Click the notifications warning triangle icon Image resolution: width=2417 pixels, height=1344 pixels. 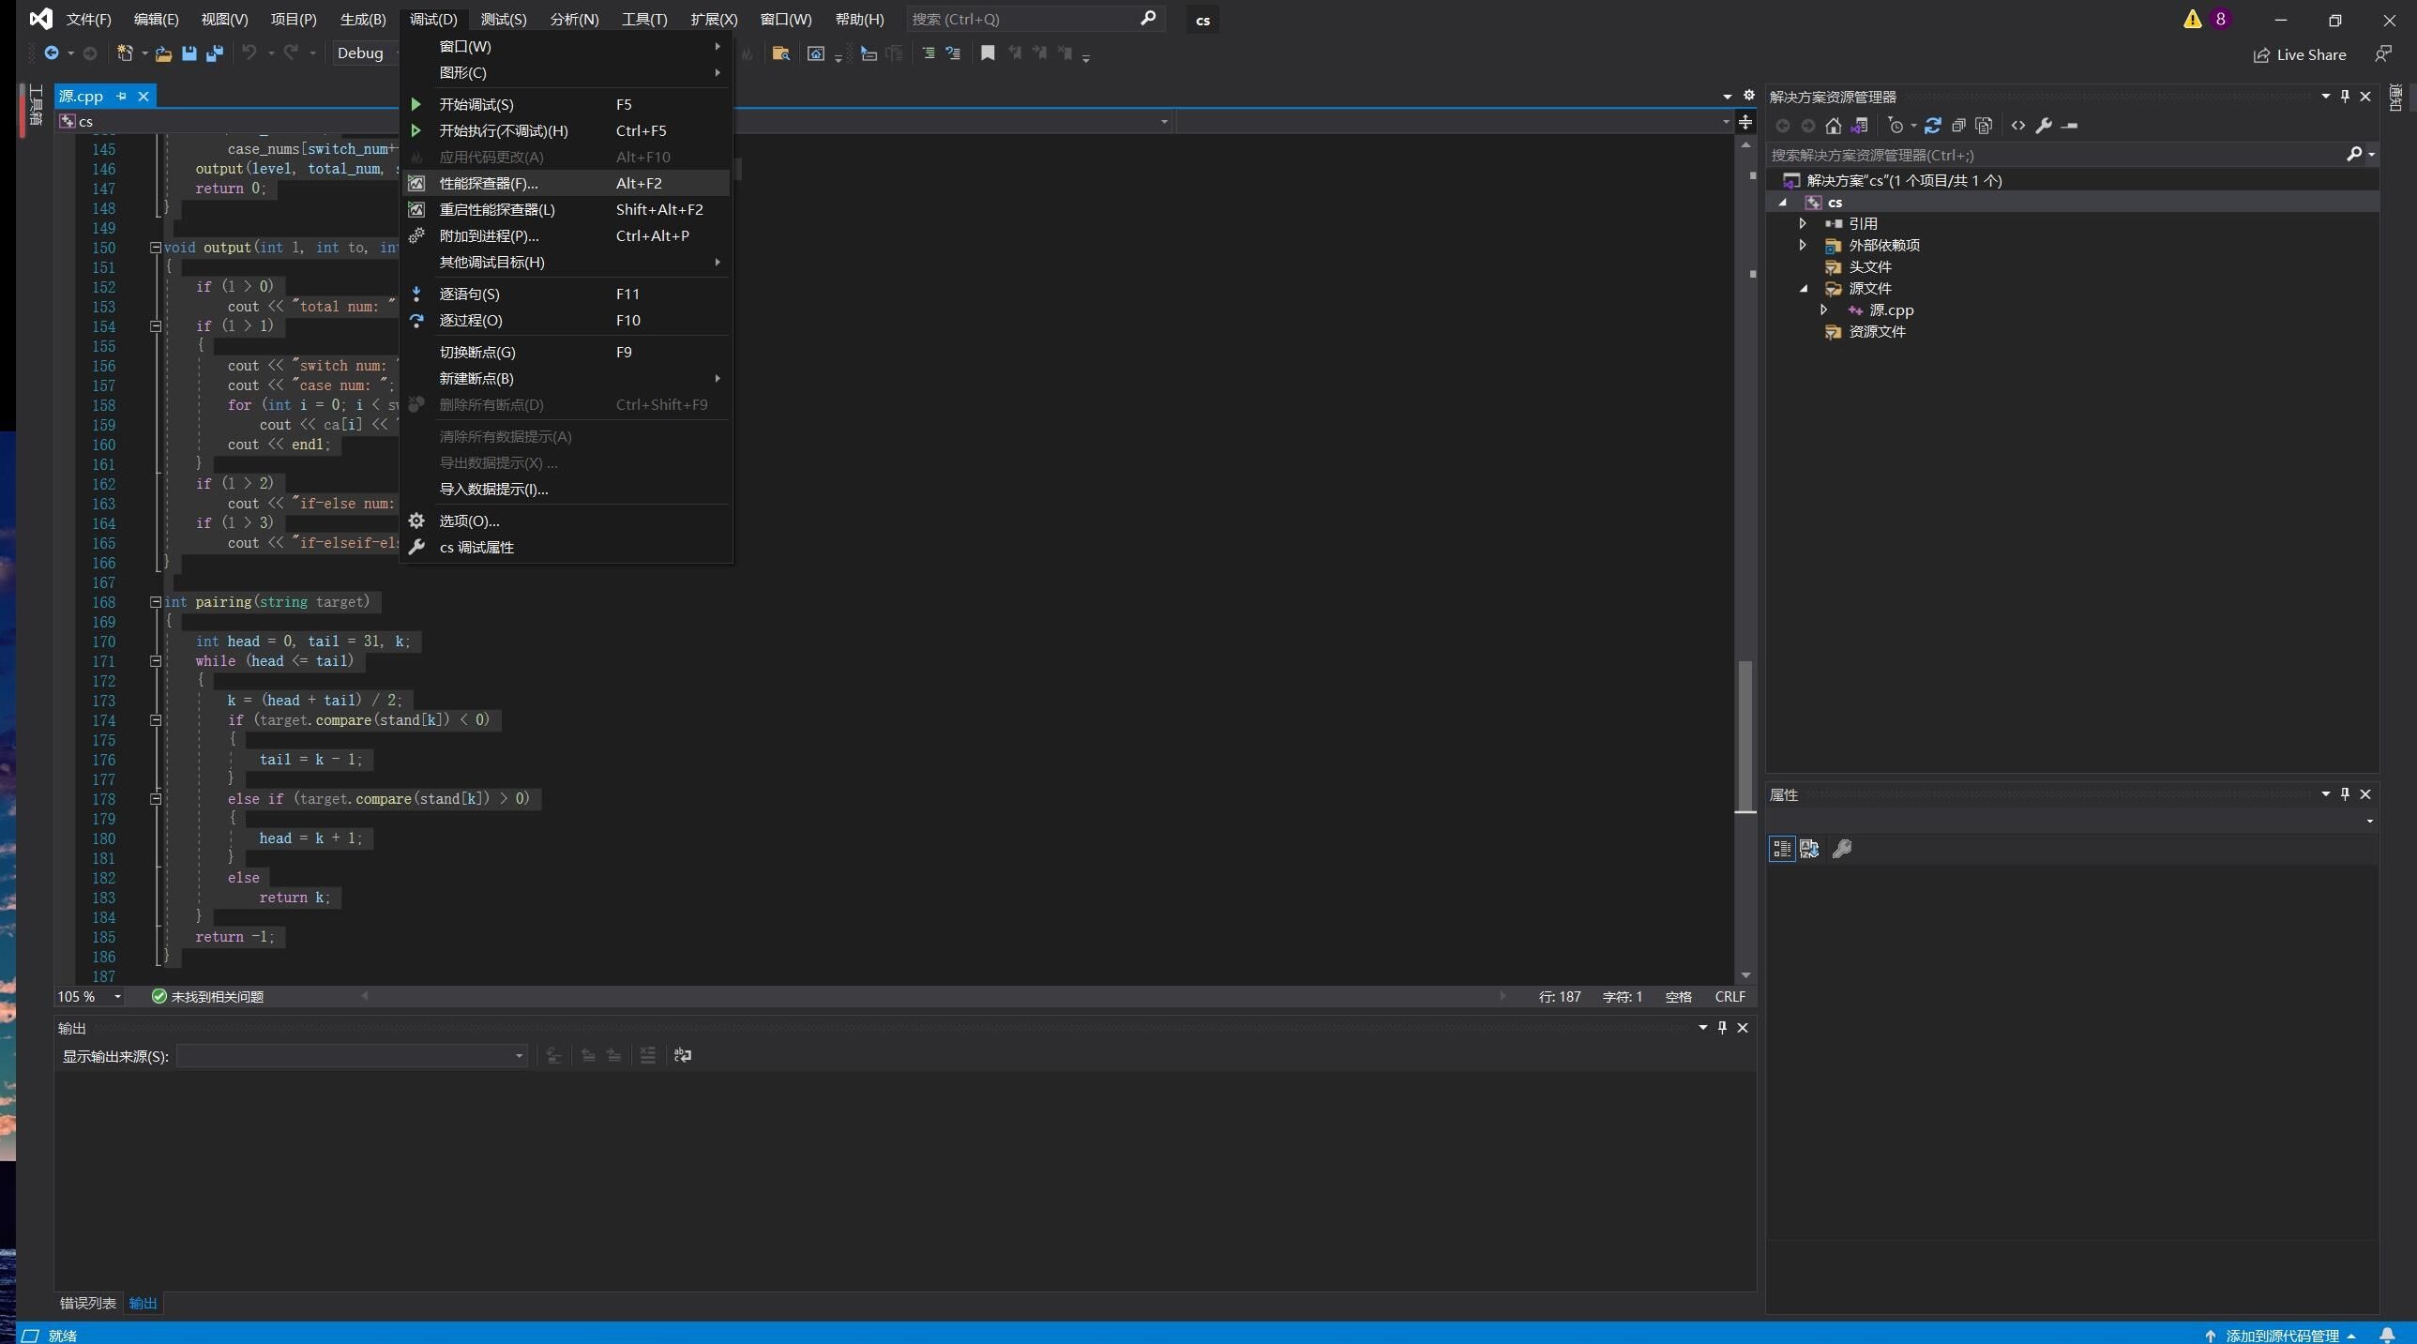pos(2192,19)
